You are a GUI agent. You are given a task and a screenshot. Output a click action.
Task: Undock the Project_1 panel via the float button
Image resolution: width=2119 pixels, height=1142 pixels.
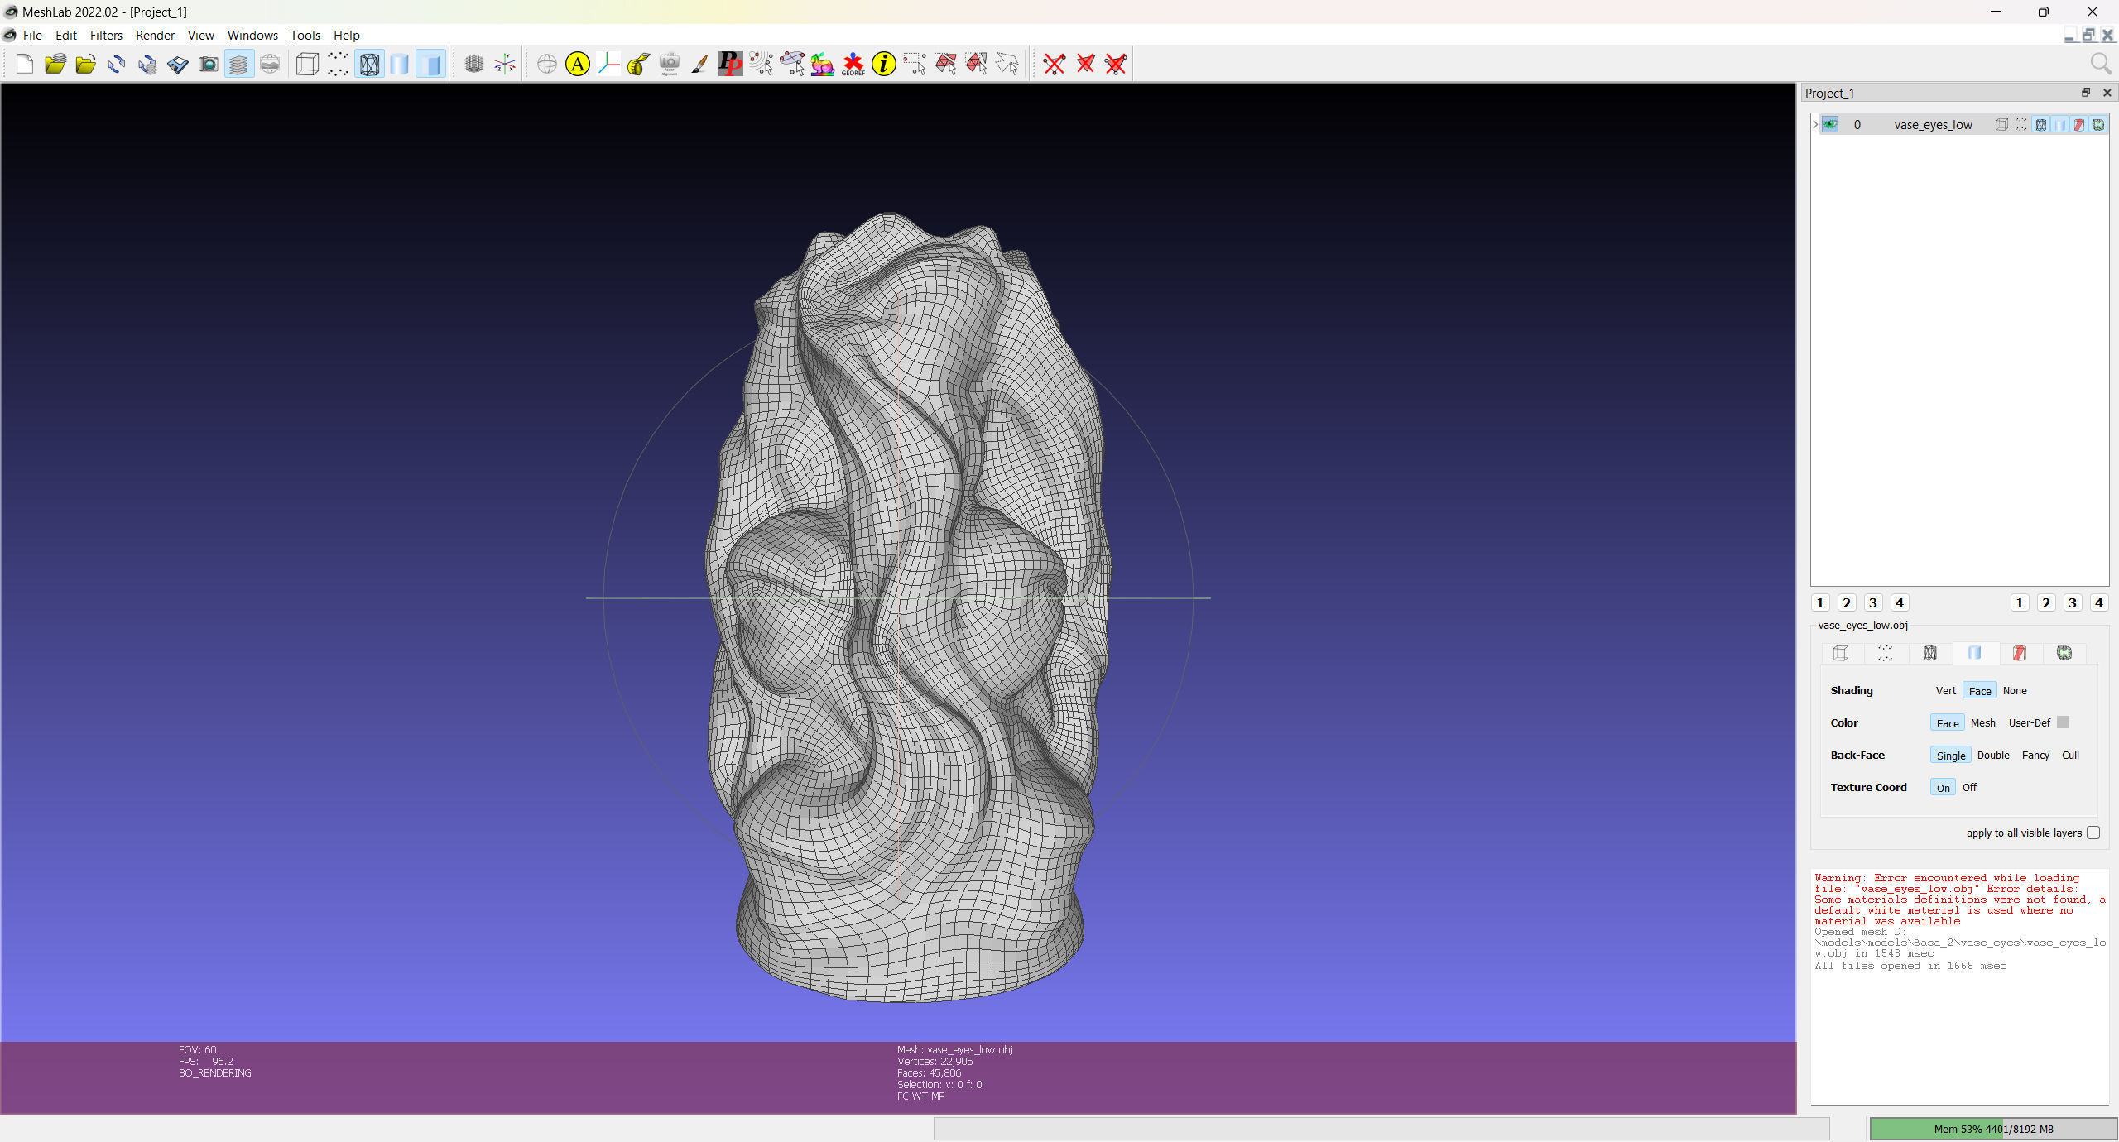click(x=2086, y=93)
